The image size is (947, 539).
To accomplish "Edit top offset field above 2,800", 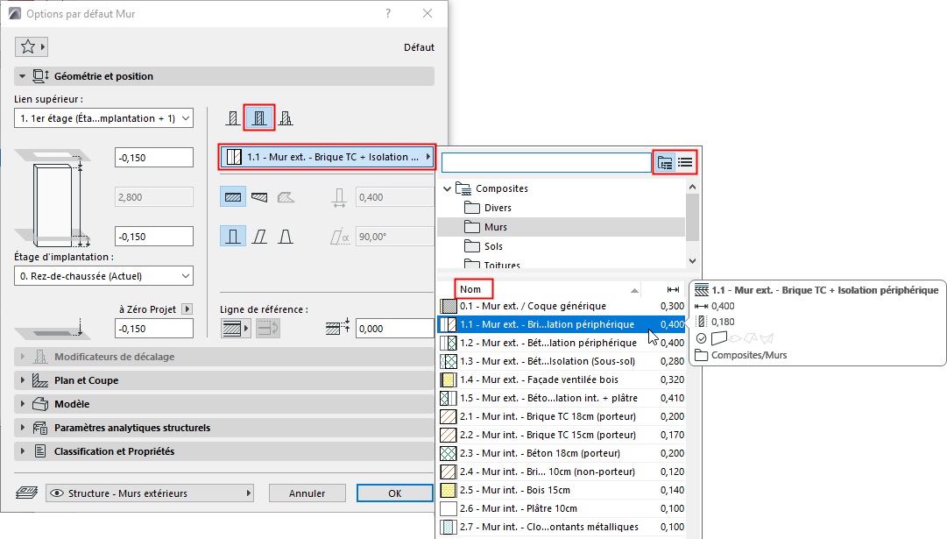I will 154,158.
